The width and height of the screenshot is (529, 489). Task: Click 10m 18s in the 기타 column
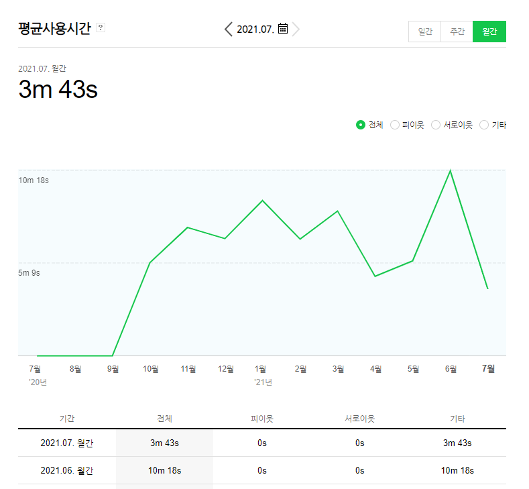click(457, 470)
